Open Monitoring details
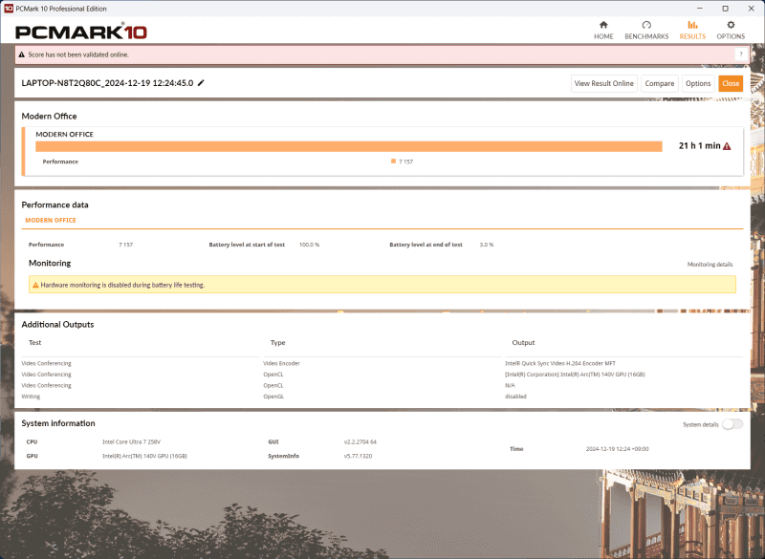 [x=710, y=263]
